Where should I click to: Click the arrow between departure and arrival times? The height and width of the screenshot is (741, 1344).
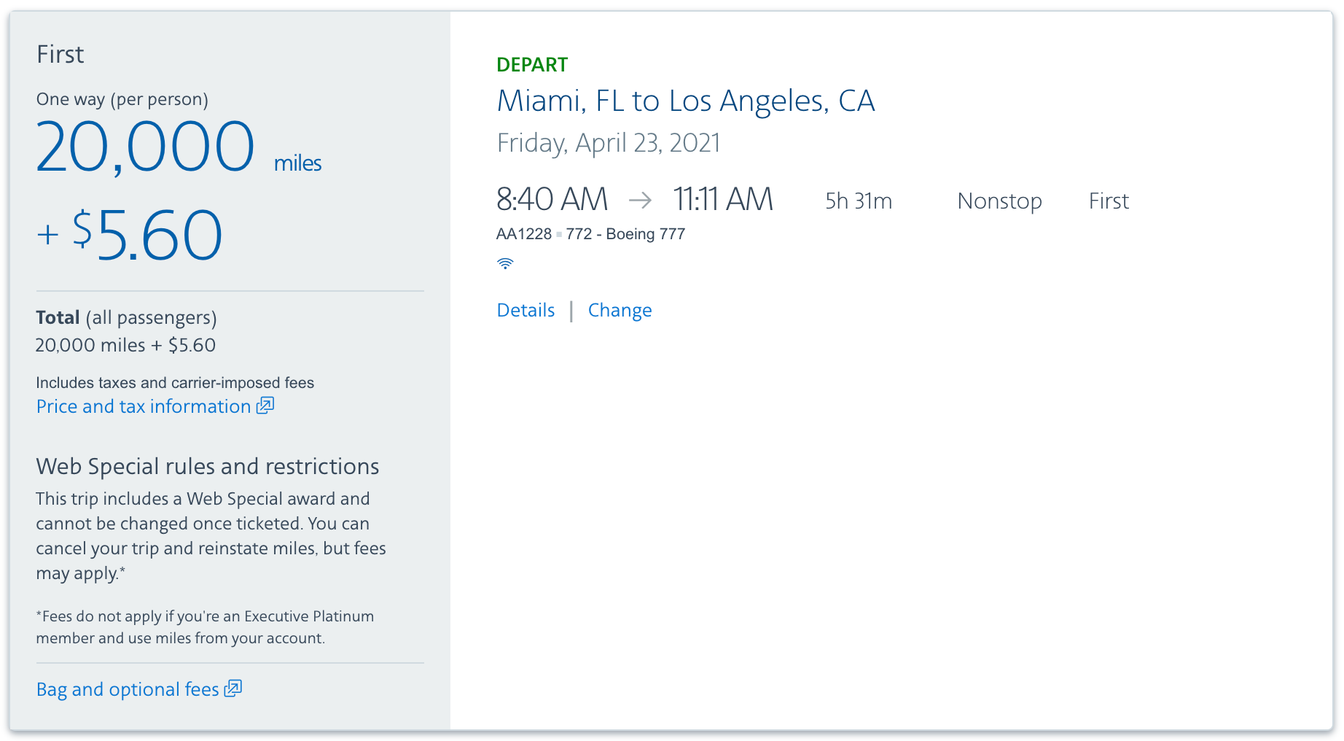pos(640,200)
